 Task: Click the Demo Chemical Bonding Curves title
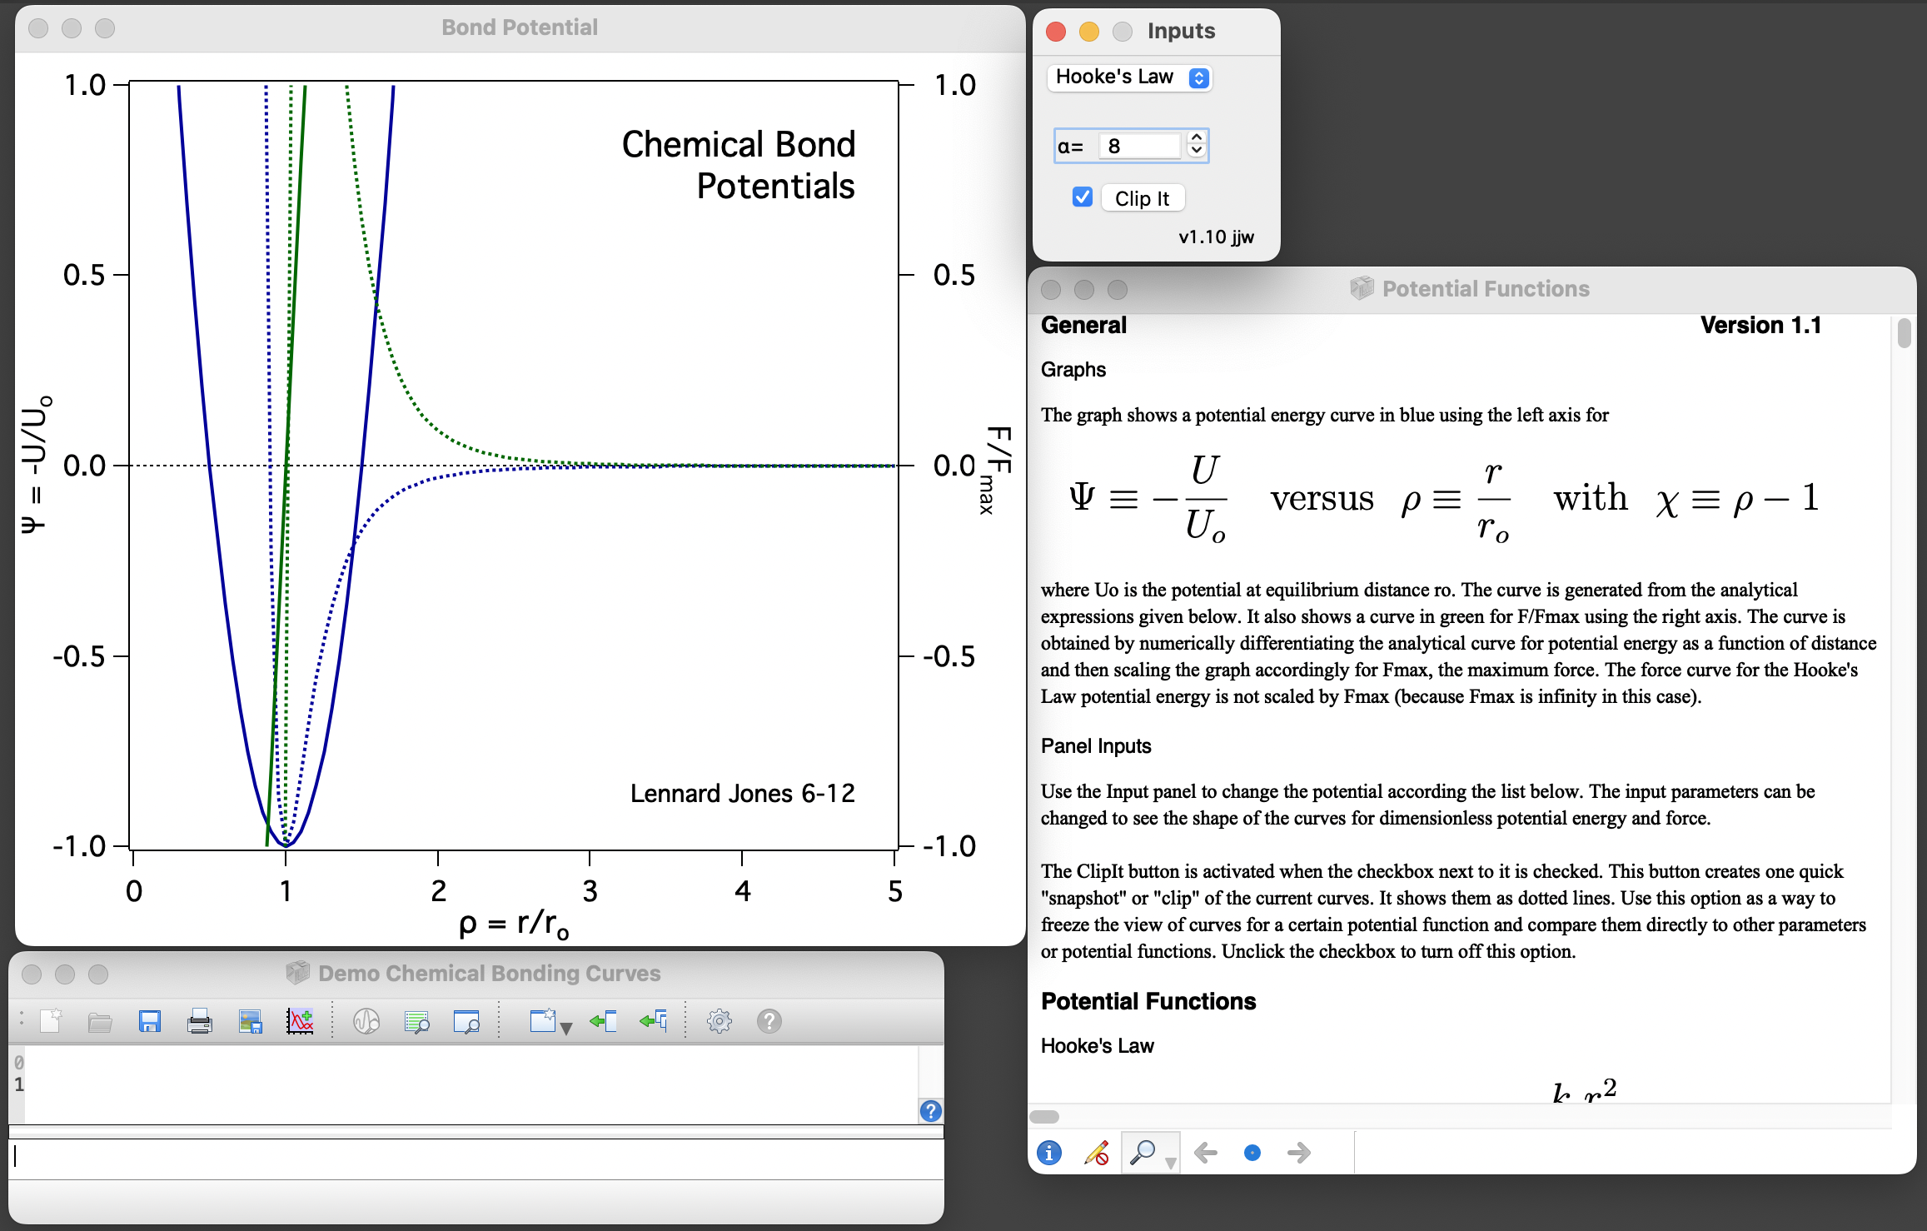coord(490,973)
